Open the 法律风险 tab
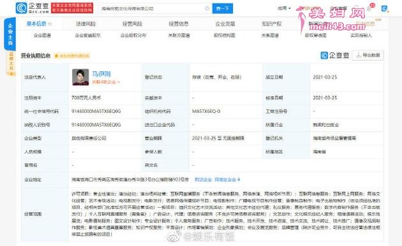 pos(86,24)
